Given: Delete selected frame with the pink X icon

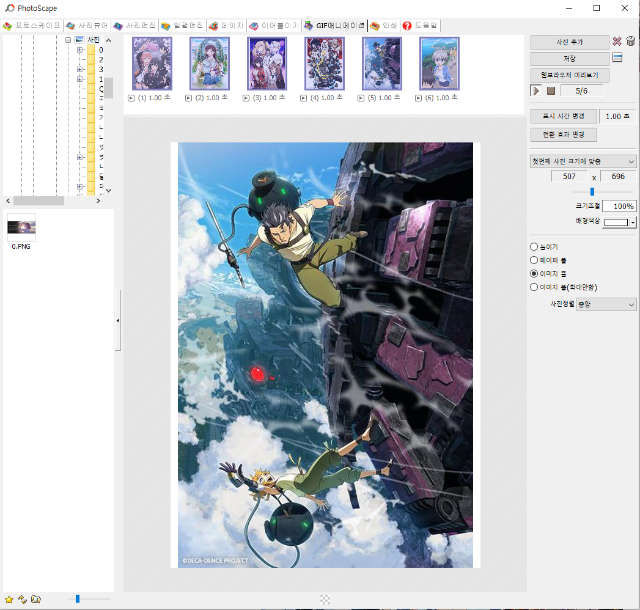Looking at the screenshot, I should (x=617, y=41).
